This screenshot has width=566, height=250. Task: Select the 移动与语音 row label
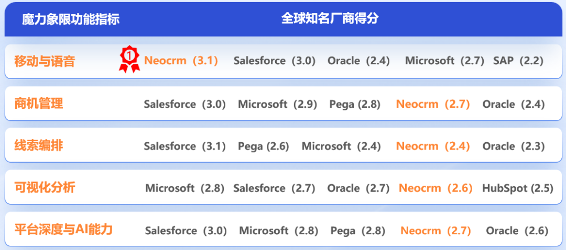45,61
